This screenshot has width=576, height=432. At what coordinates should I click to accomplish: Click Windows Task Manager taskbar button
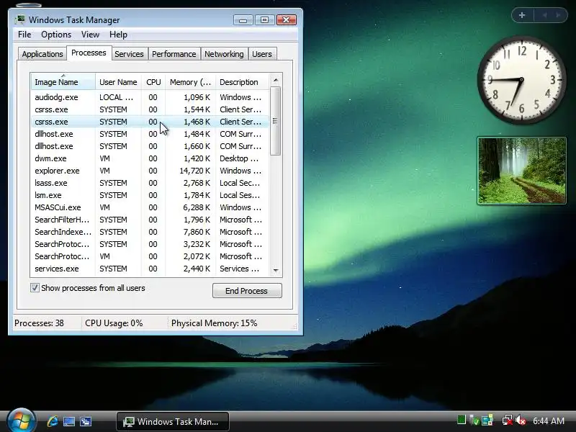(x=173, y=421)
